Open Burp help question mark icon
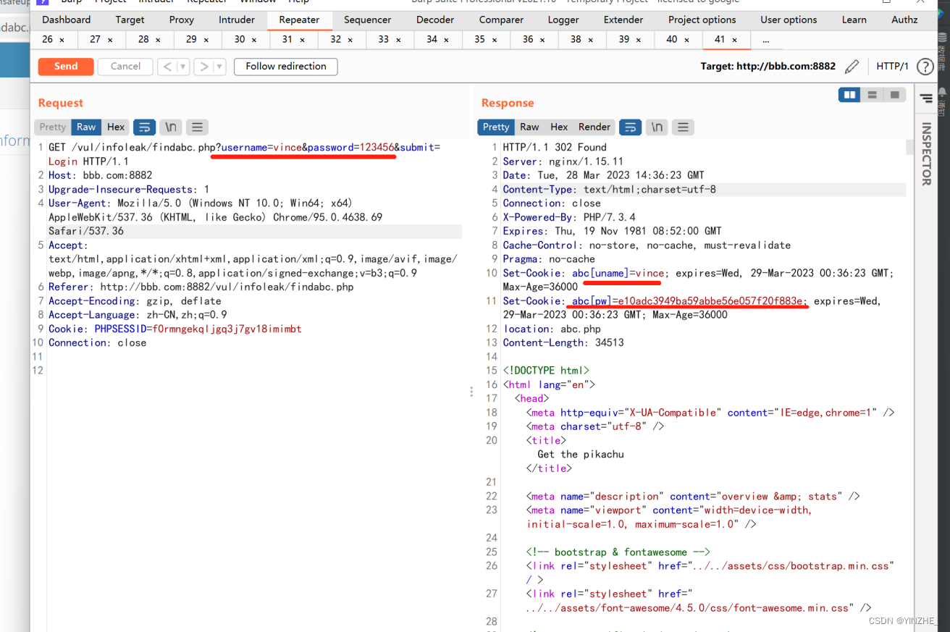The image size is (950, 632). pos(925,67)
